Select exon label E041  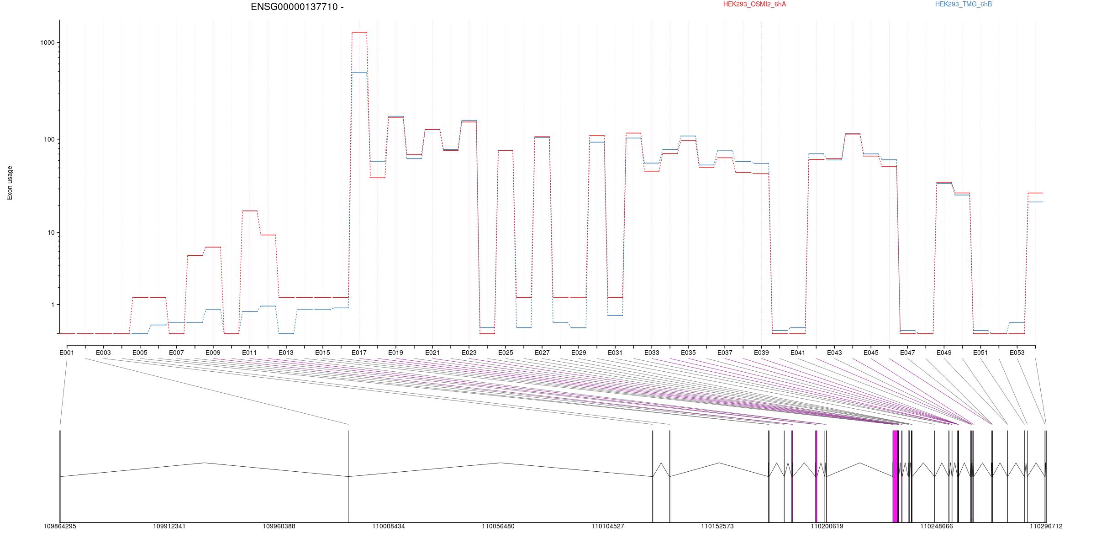tap(798, 353)
